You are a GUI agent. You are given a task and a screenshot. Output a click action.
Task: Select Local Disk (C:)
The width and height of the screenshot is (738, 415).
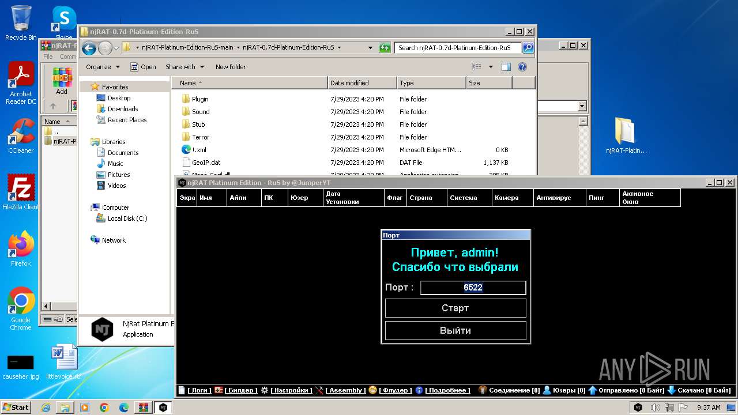pyautogui.click(x=127, y=218)
